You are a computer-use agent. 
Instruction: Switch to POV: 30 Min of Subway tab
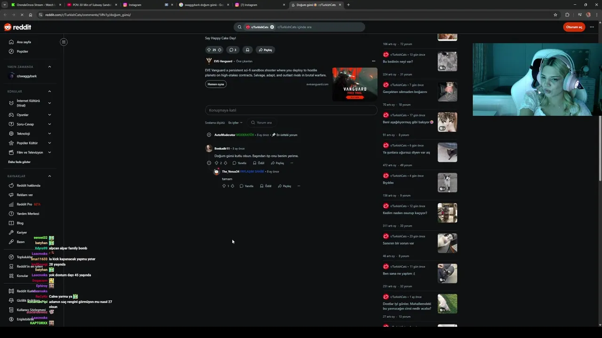pos(92,5)
